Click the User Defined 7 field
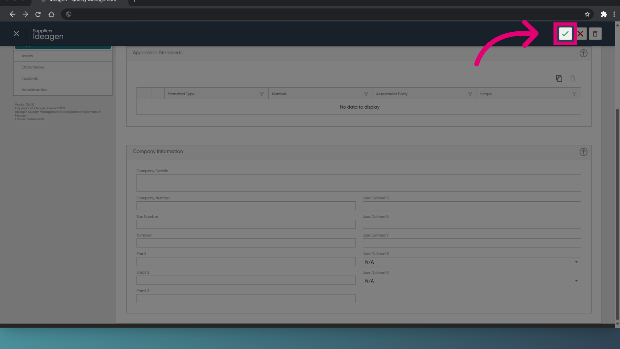The width and height of the screenshot is (620, 349). pos(471,243)
